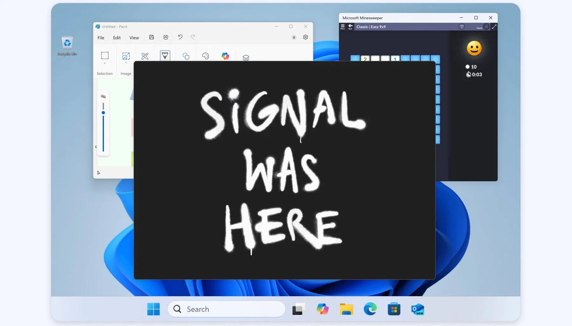This screenshot has height=326, width=572.
Task: Open the Windows Start menu
Action: point(153,309)
